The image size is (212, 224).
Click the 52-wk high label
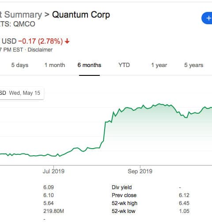(125, 203)
